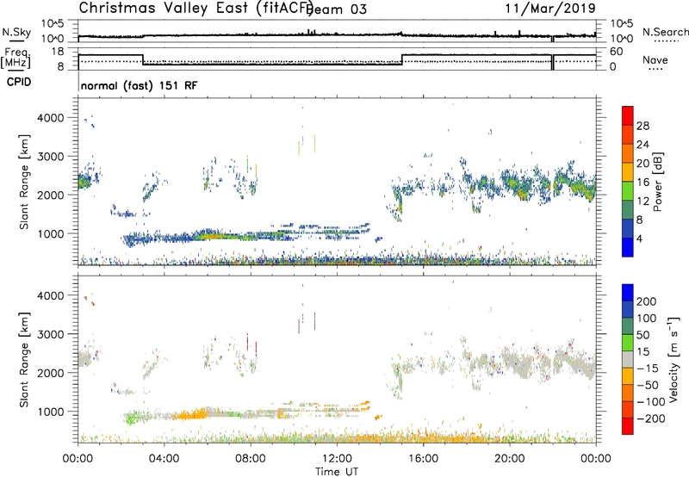Click the '60' Nave axis value
The width and height of the screenshot is (689, 477).
coord(616,52)
